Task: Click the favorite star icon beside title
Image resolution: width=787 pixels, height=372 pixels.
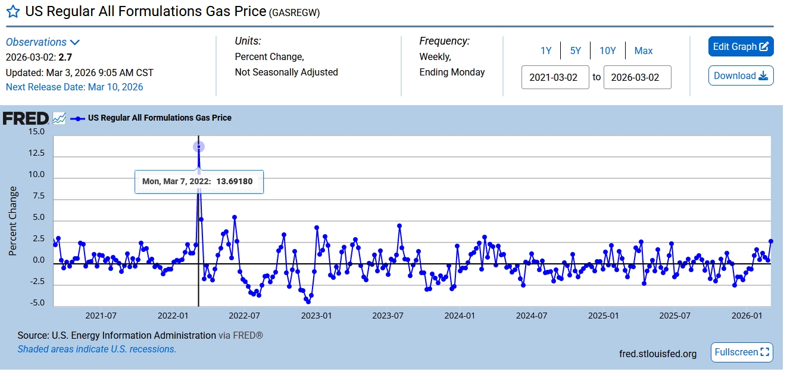Action: click(13, 12)
